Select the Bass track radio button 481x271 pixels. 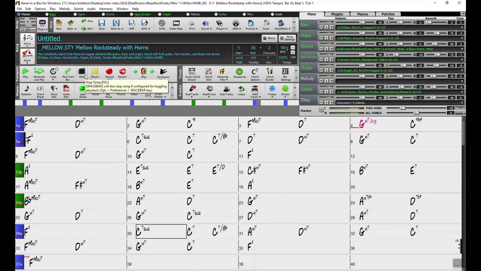click(x=48, y=14)
